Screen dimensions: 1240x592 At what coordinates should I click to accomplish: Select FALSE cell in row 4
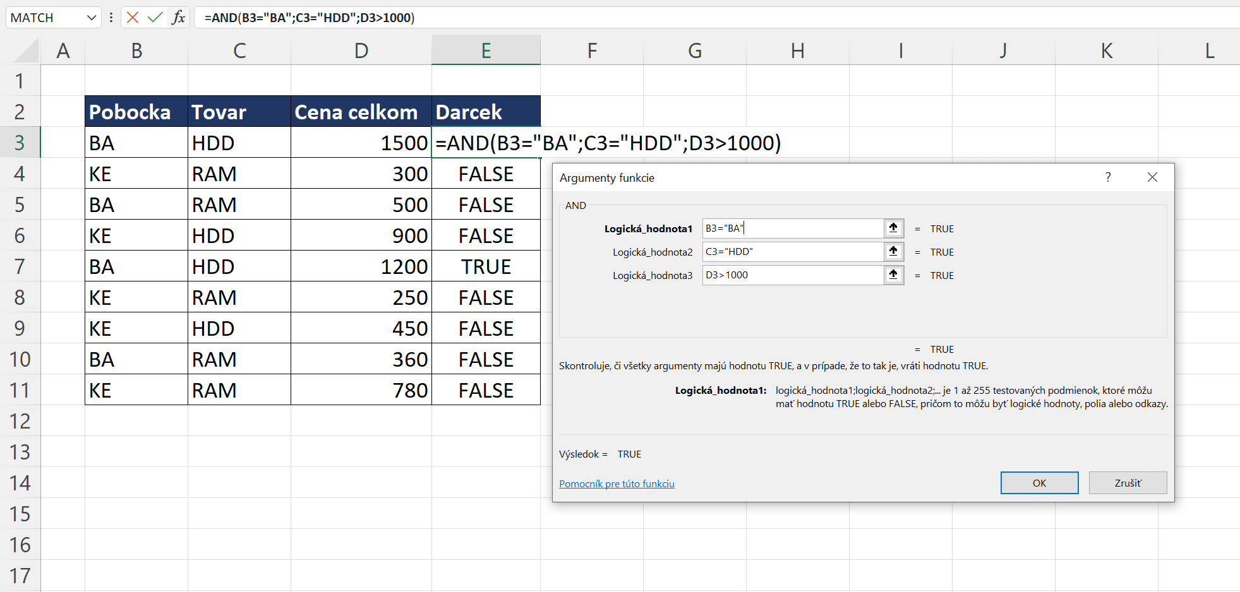(486, 174)
